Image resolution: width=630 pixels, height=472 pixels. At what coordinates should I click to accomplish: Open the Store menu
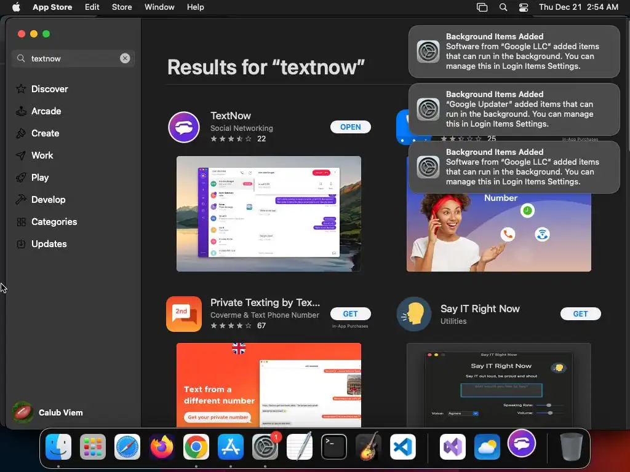click(122, 7)
